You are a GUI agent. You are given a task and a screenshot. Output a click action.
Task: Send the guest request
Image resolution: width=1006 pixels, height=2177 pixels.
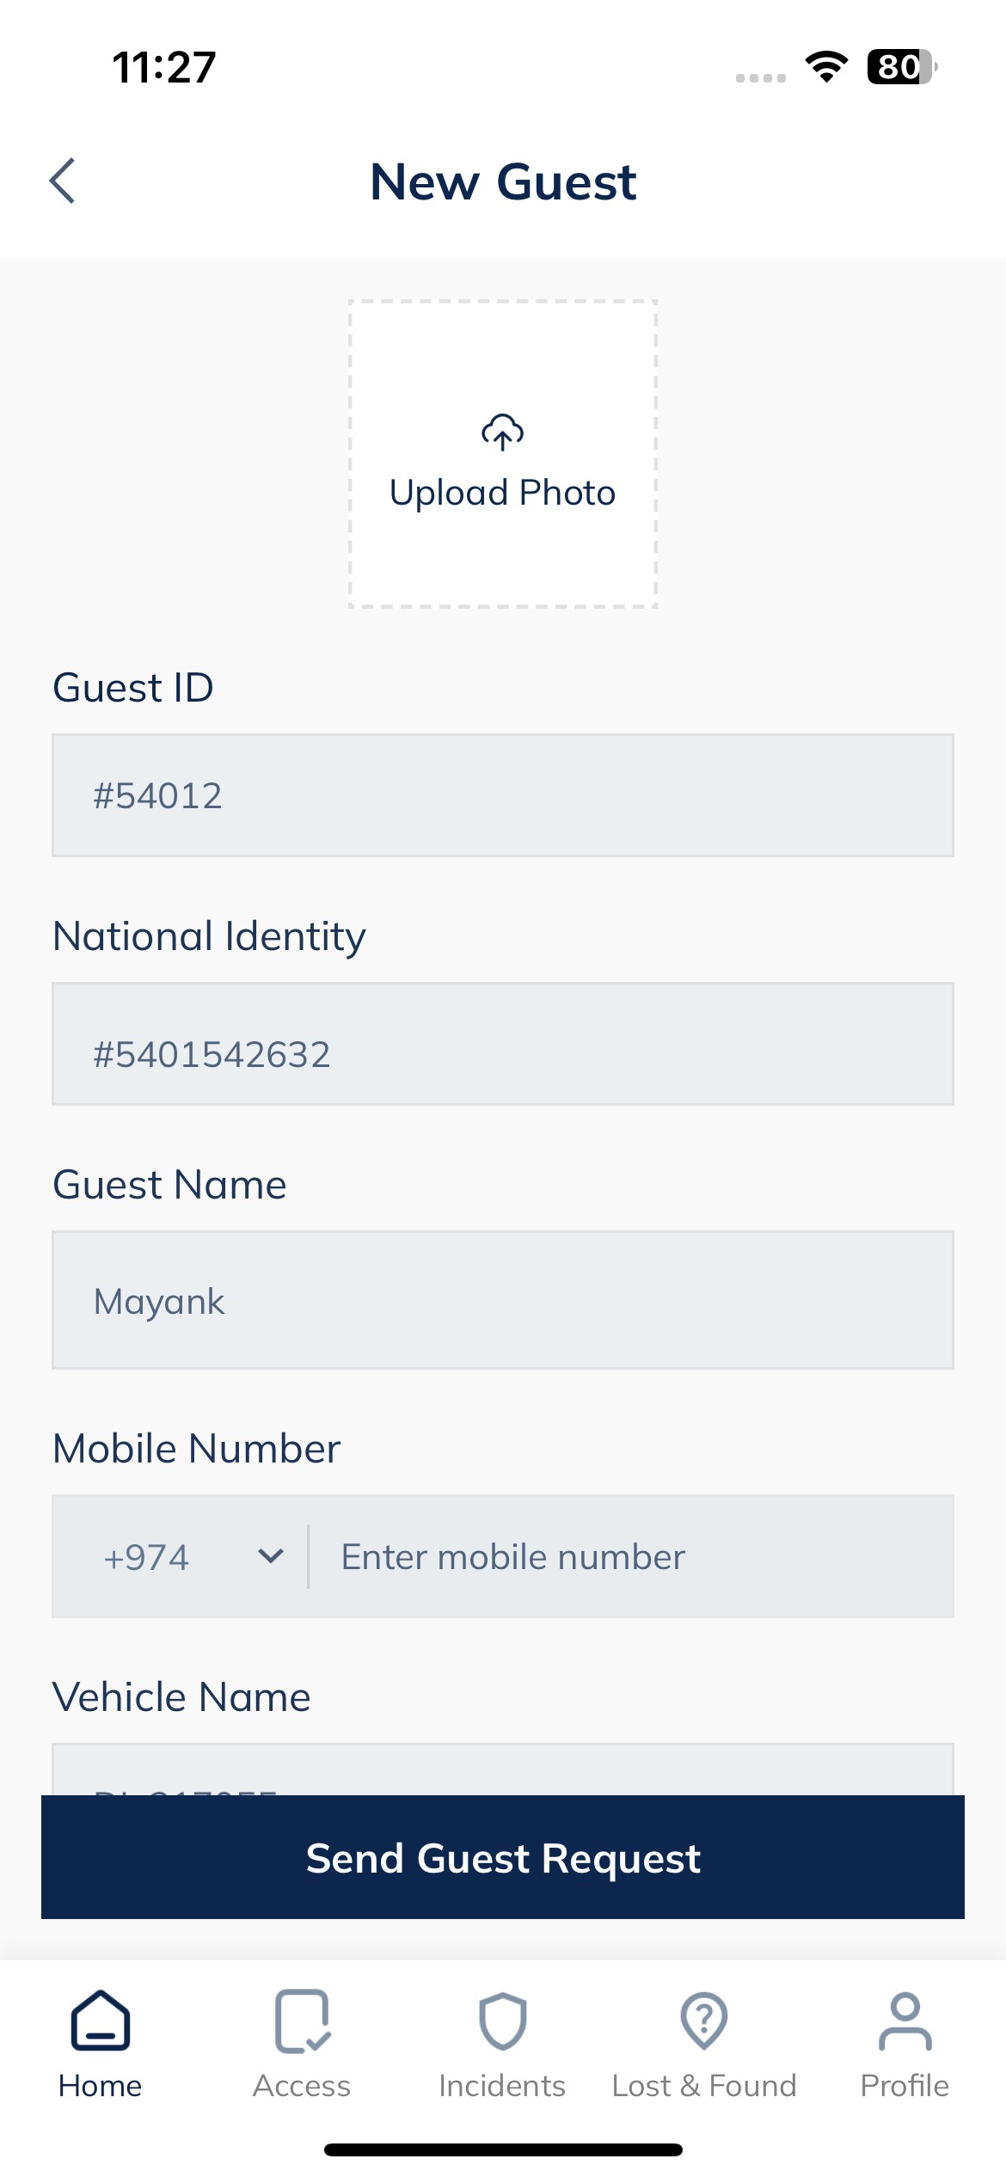click(503, 1857)
